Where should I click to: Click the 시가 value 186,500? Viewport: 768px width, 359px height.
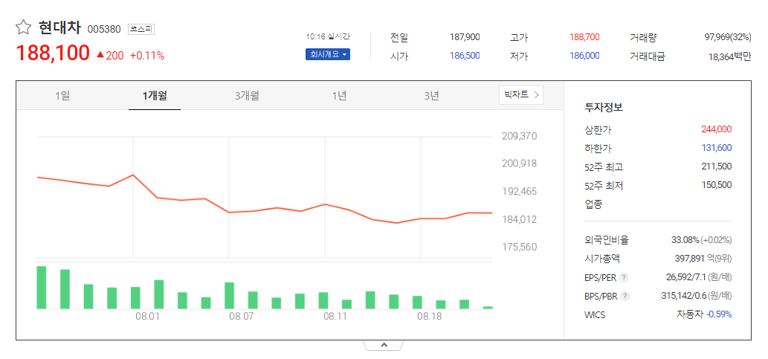coord(465,56)
